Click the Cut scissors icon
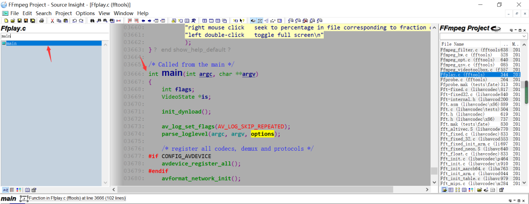Screen dimensions: 529x204 point(52,21)
